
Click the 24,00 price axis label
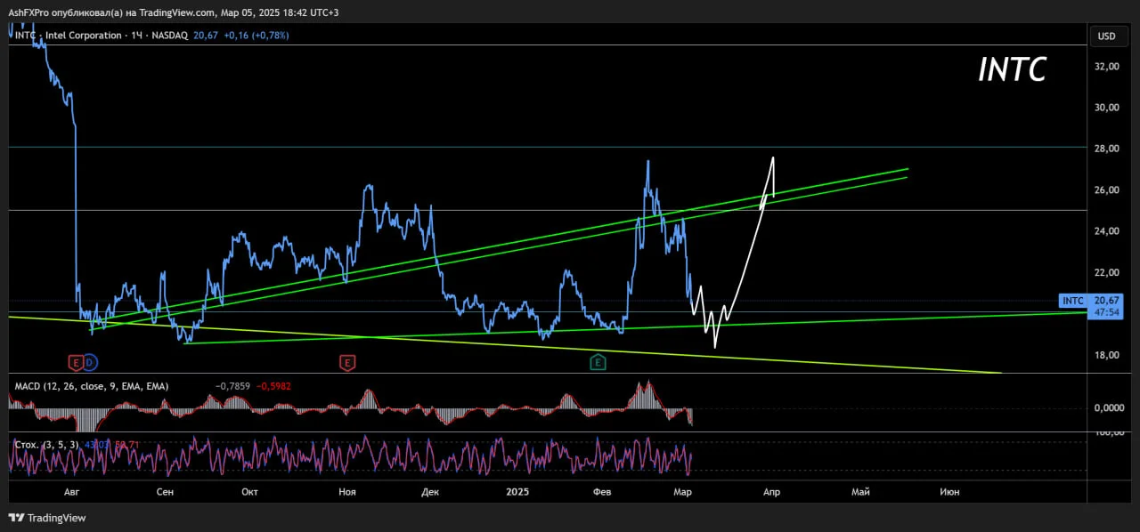1107,231
